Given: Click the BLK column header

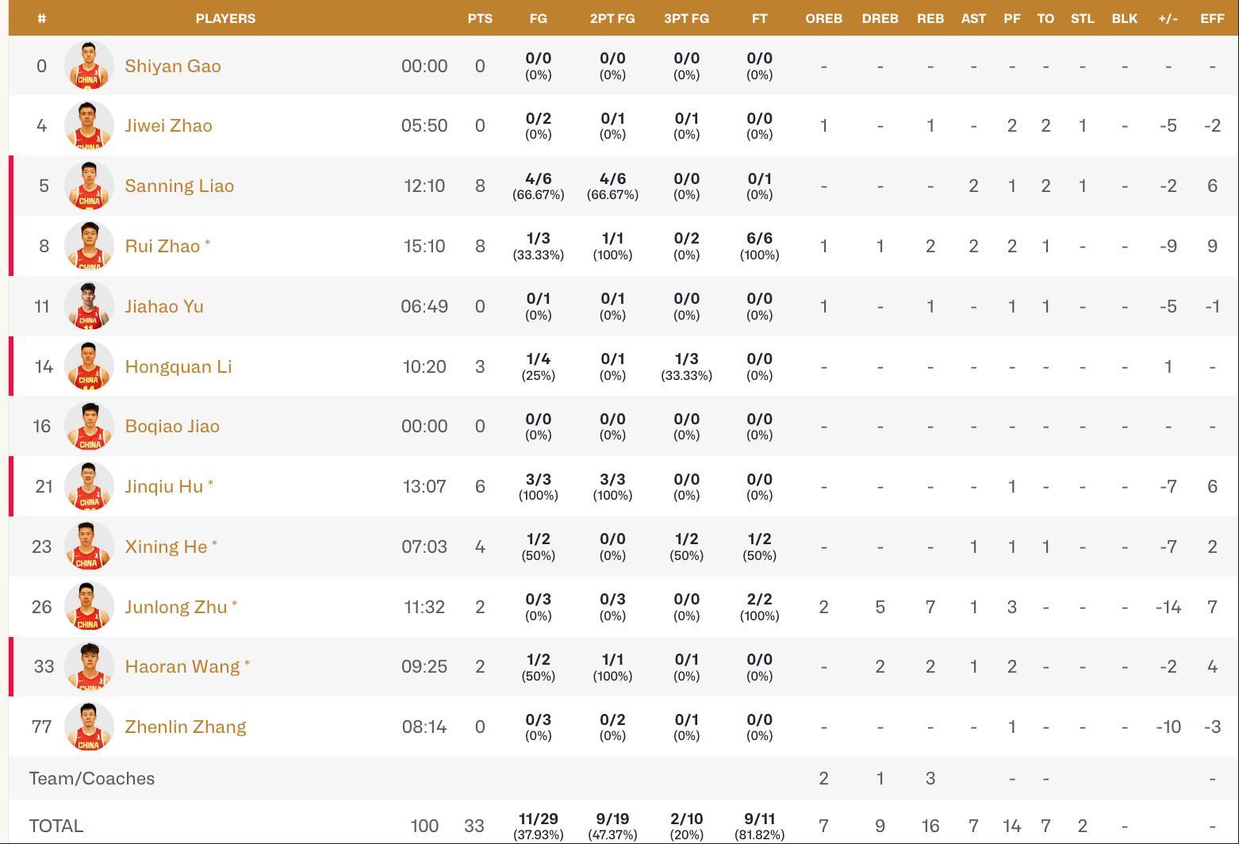Looking at the screenshot, I should pyautogui.click(x=1124, y=18).
